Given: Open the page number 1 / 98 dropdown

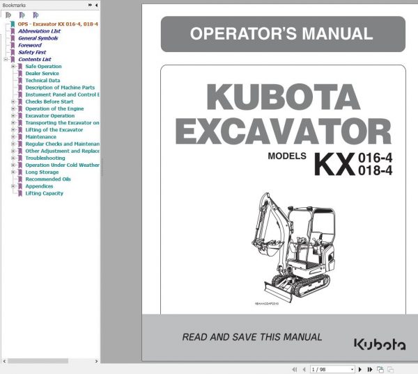Looking at the screenshot, I should (353, 369).
